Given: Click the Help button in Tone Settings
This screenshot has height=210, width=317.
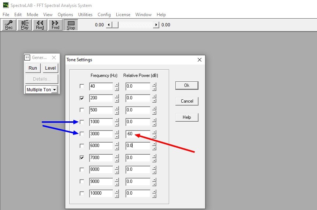Looking at the screenshot, I should [187, 117].
